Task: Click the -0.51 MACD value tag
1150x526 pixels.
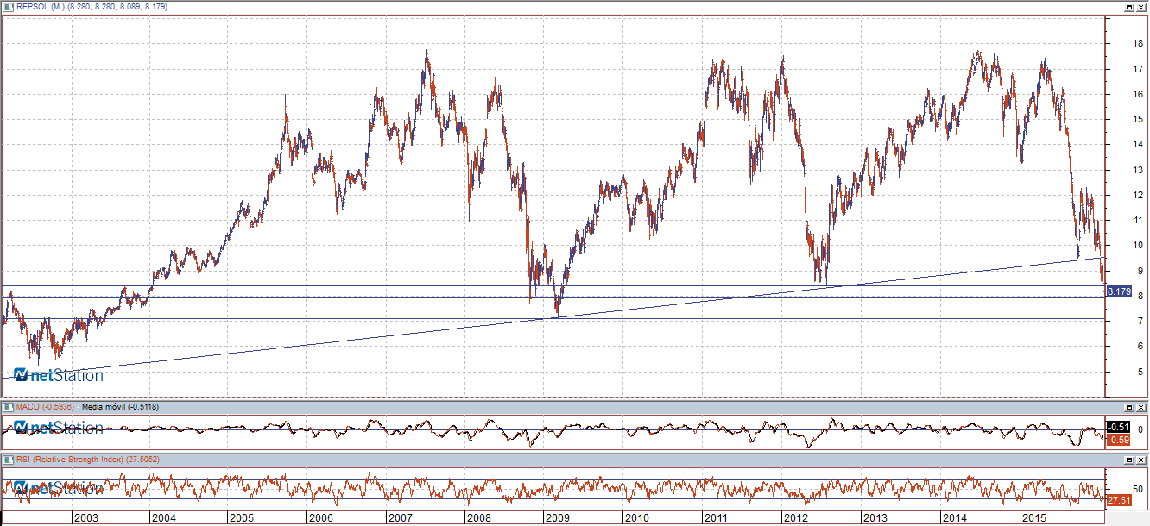Action: pyautogui.click(x=1119, y=427)
